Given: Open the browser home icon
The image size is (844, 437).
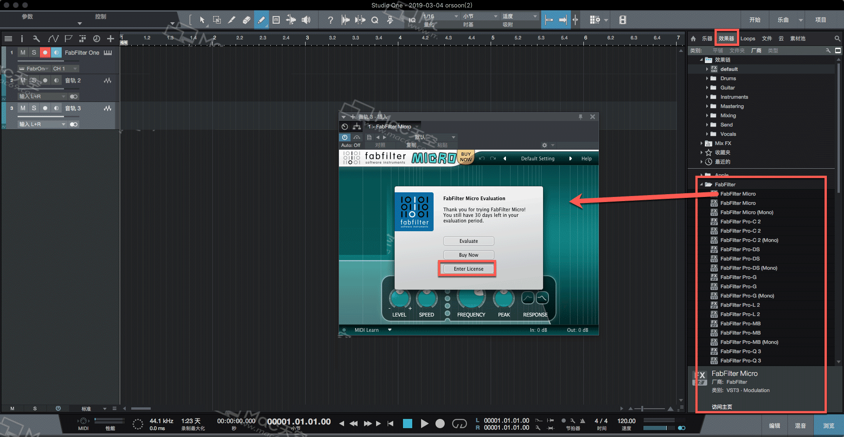Looking at the screenshot, I should click(x=693, y=38).
